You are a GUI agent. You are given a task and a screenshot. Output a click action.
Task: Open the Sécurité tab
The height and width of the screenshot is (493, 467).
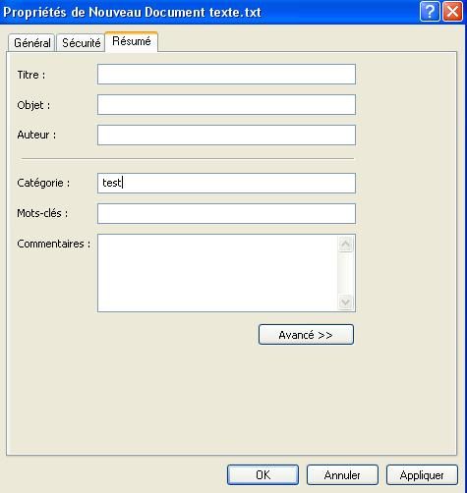pos(81,43)
